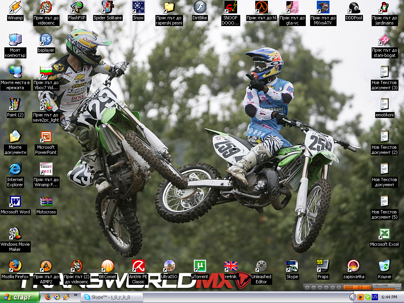Open the µTorrent desktop icon
404x303 pixels.
(x=200, y=267)
